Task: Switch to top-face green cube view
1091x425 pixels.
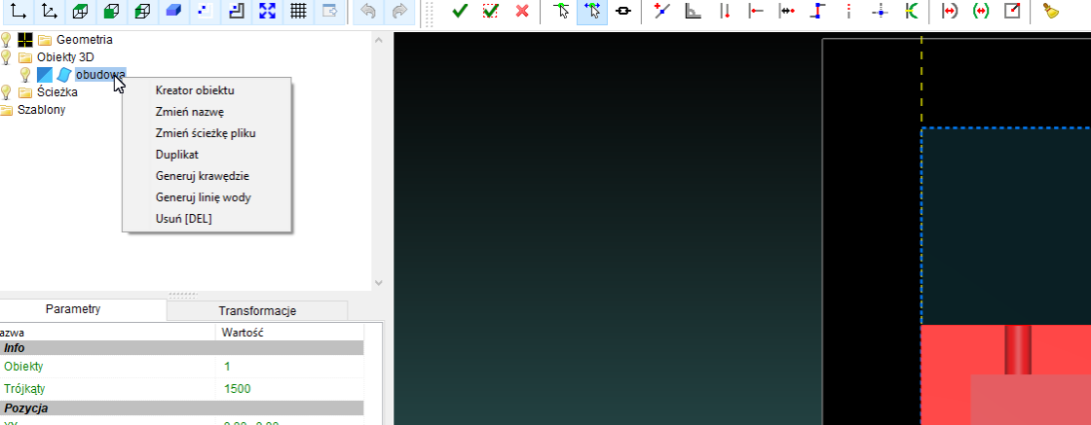Action: pyautogui.click(x=80, y=11)
